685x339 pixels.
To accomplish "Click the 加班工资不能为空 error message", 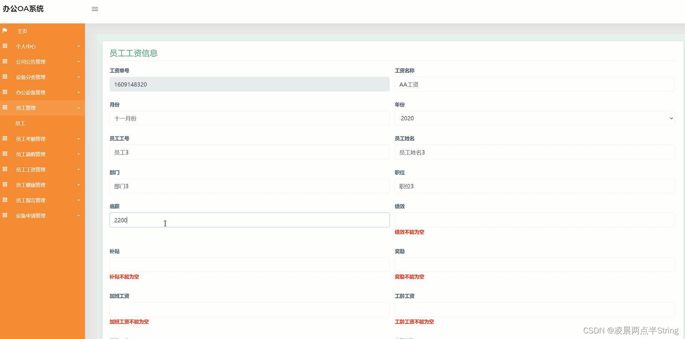I will [x=129, y=322].
